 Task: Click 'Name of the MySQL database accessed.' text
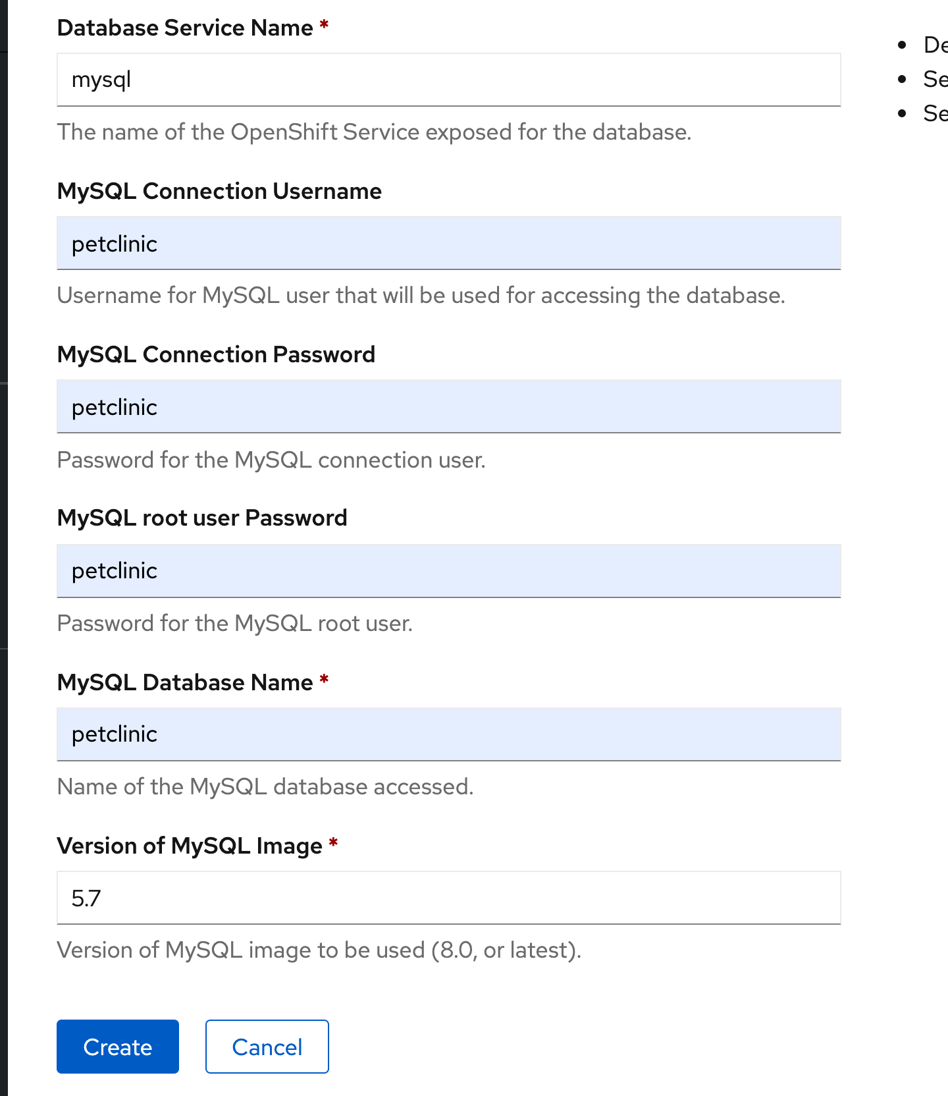tap(265, 786)
